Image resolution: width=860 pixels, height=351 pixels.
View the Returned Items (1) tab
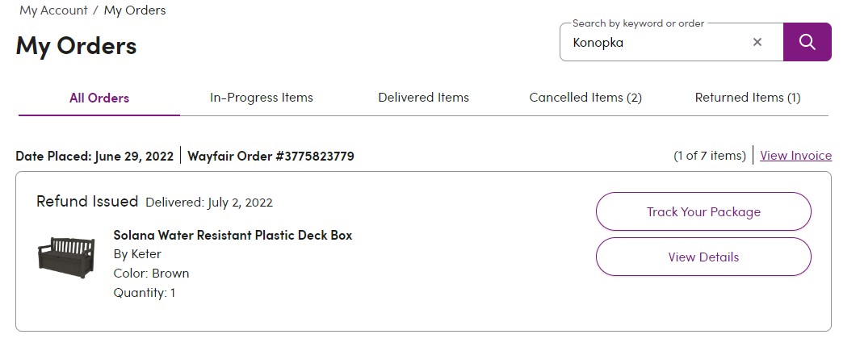[748, 98]
